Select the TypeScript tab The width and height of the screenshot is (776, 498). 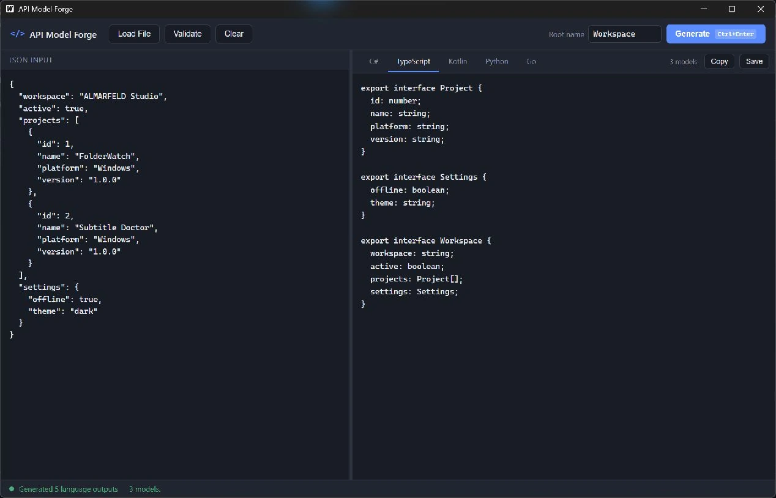coord(413,61)
